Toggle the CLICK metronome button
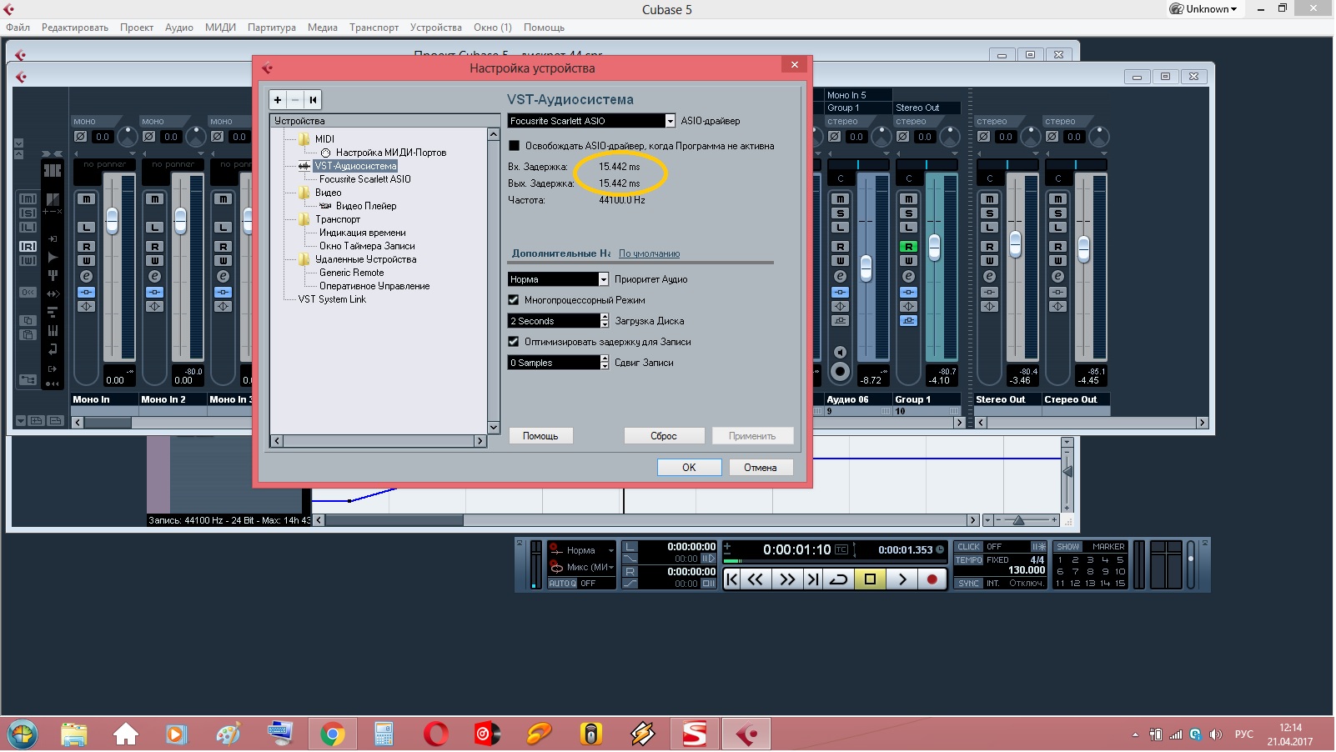The width and height of the screenshot is (1336, 752). point(968,547)
